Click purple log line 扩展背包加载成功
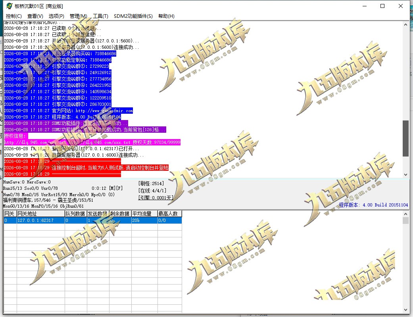The height and width of the screenshot is (317, 413). [x=85, y=130]
